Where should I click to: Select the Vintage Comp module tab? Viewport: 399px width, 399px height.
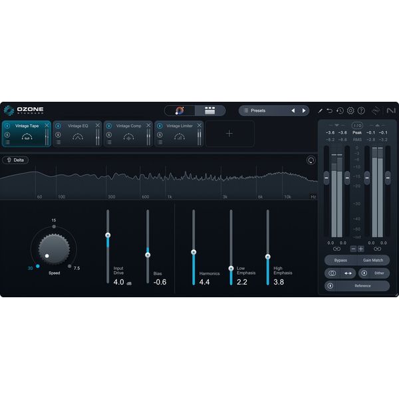tap(128, 134)
